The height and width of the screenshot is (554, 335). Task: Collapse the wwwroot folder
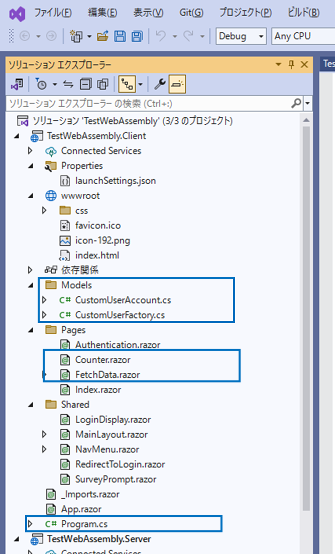point(31,196)
